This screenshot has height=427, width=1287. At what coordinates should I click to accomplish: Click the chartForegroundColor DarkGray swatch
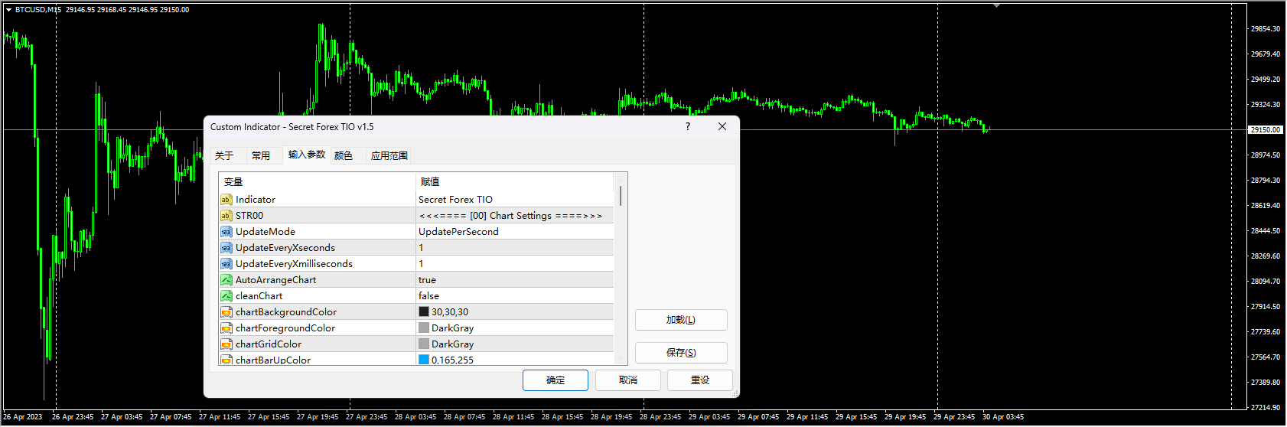(x=424, y=328)
